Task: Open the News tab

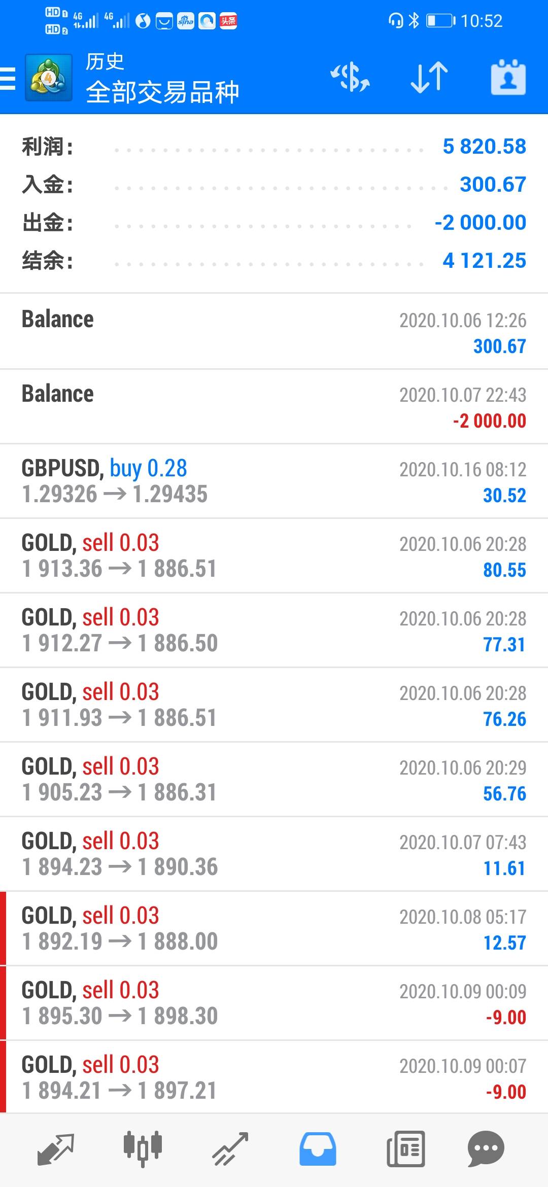Action: click(405, 1148)
